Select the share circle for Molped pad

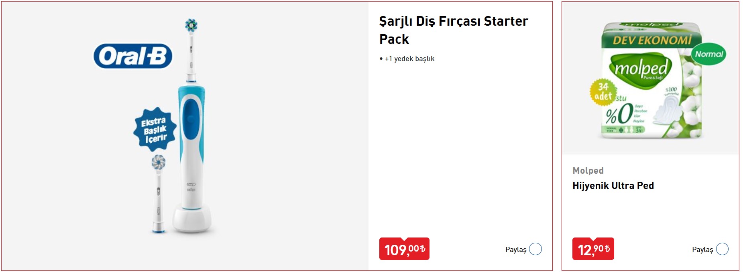coord(722,249)
